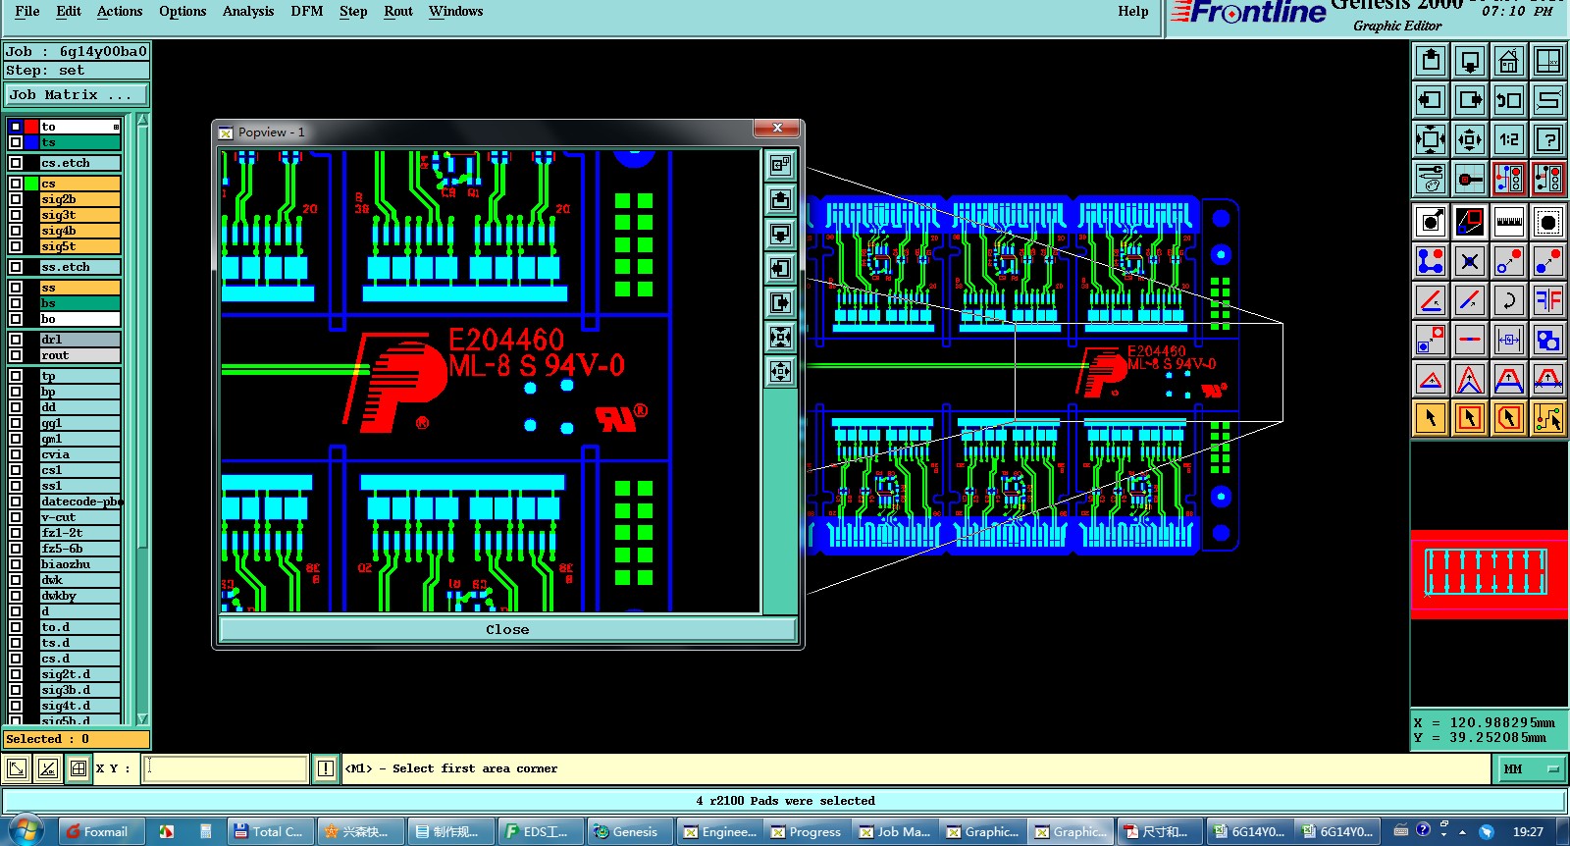Switch to the Progress taskbar window

(x=808, y=831)
